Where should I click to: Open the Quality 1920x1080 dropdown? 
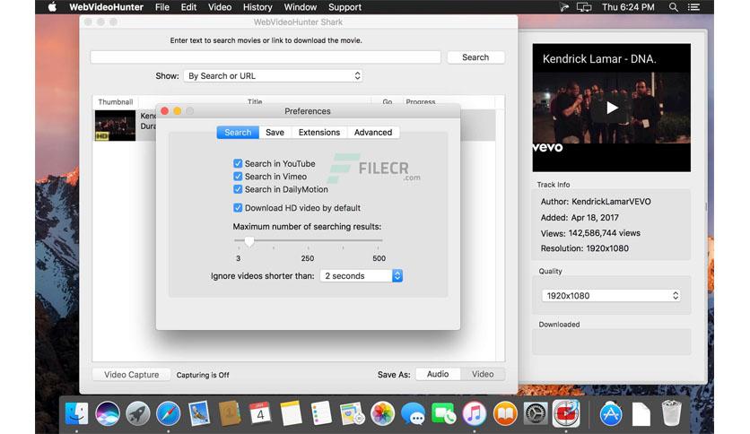[611, 296]
